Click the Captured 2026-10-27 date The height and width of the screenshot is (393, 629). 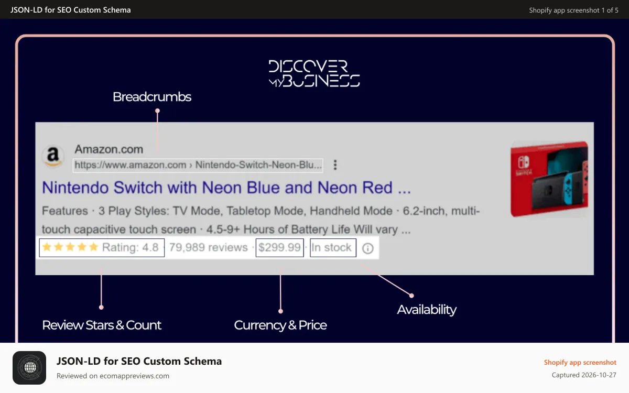tap(584, 375)
